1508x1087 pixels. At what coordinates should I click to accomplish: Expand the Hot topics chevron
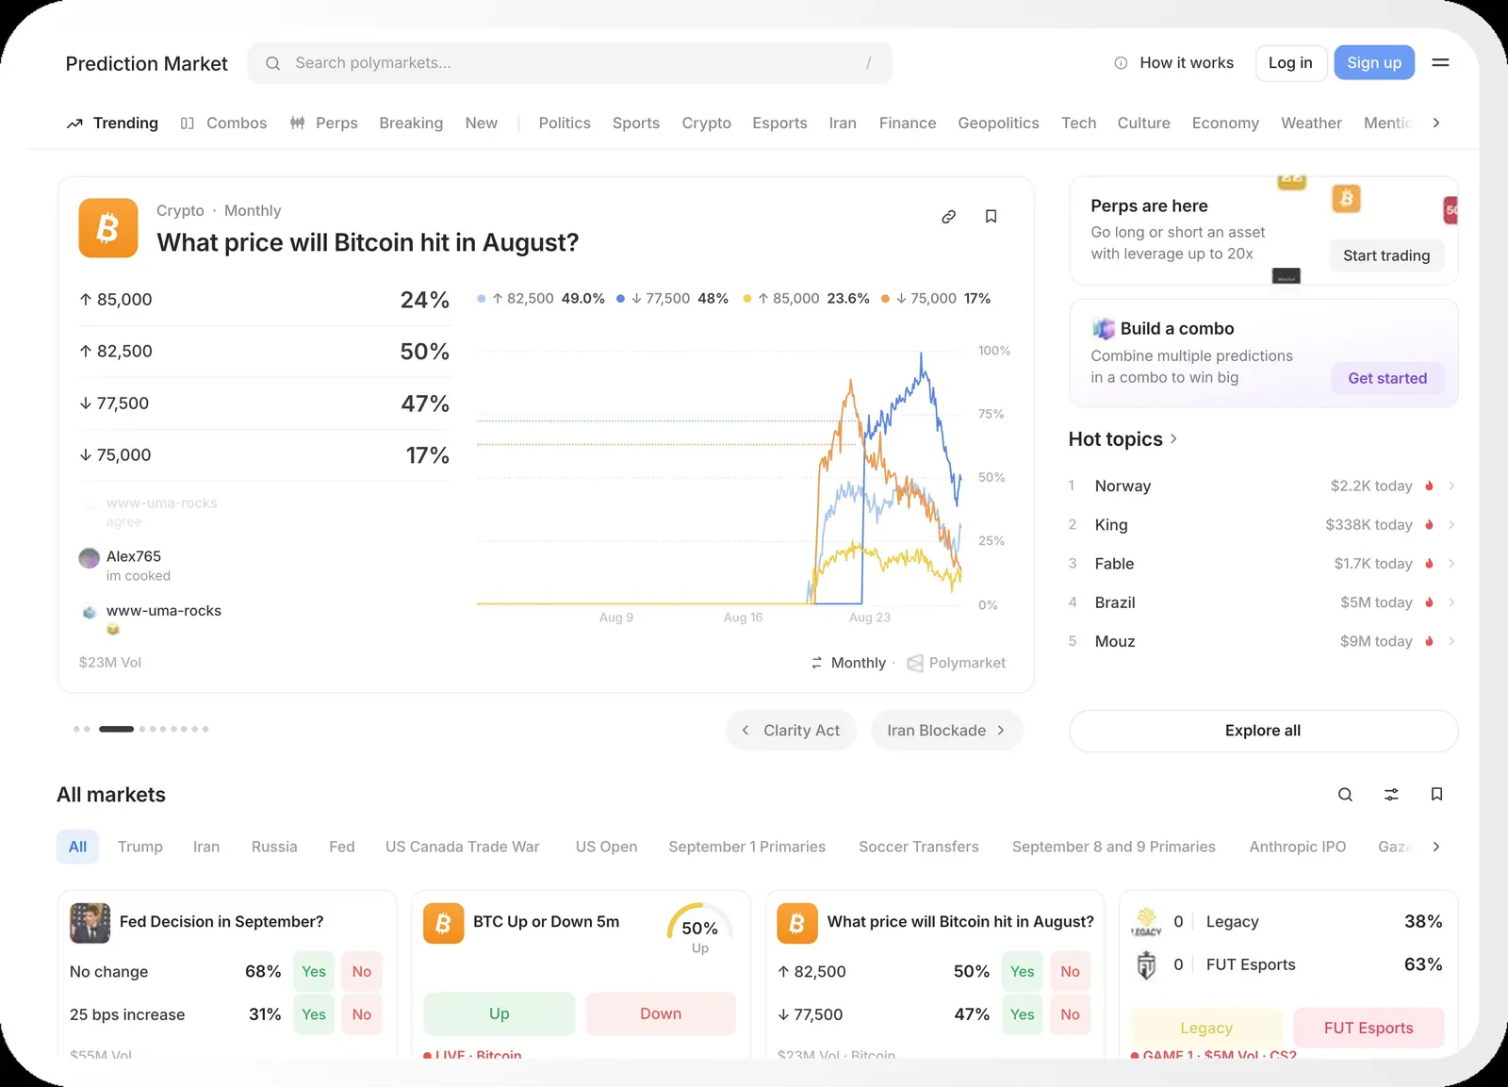point(1173,439)
